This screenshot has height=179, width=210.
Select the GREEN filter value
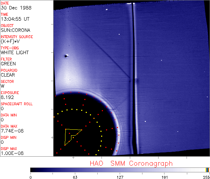(x=8, y=64)
